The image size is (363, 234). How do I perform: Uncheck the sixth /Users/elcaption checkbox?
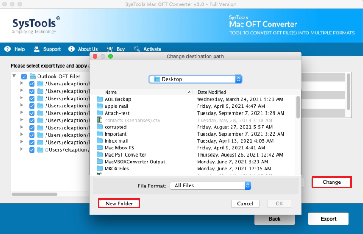pyautogui.click(x=32, y=120)
